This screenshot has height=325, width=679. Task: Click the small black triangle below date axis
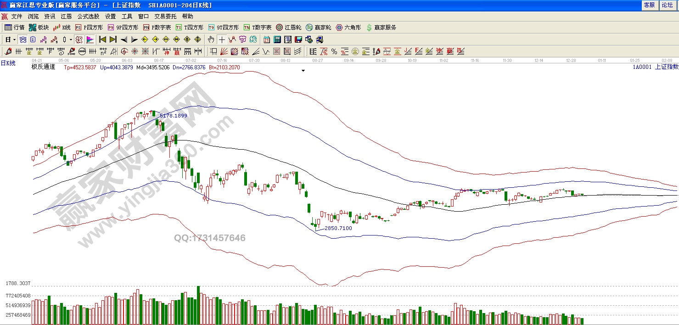pyautogui.click(x=303, y=71)
